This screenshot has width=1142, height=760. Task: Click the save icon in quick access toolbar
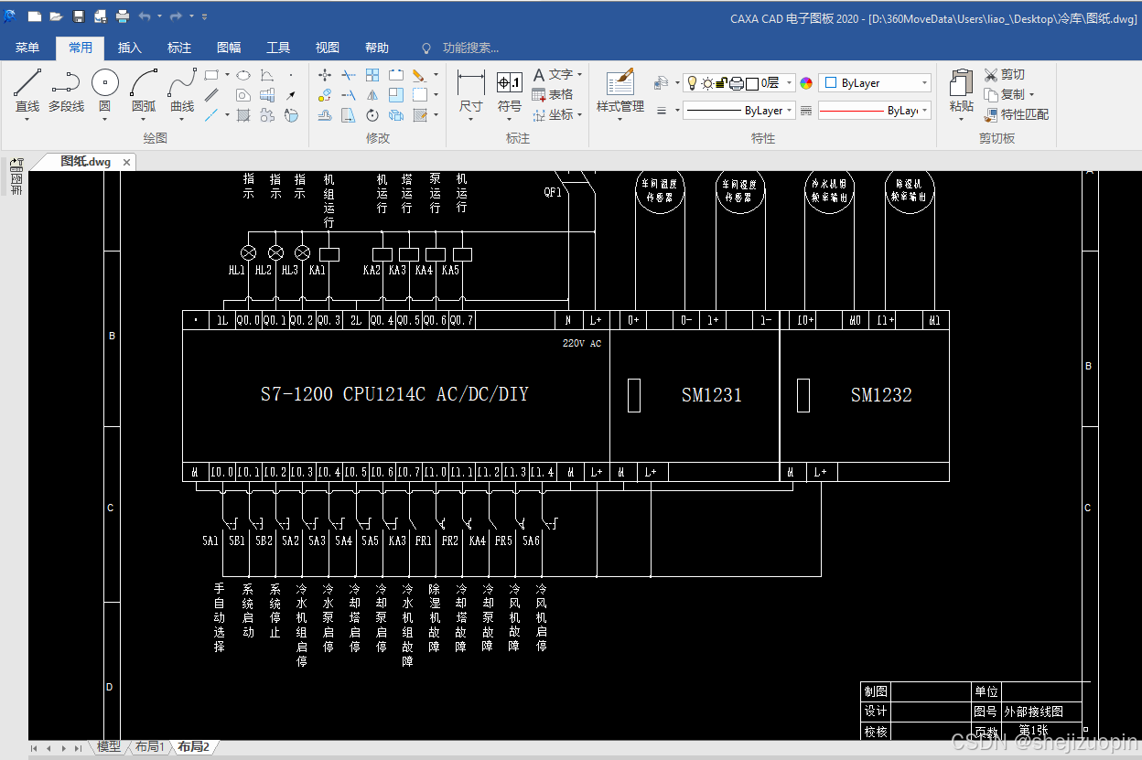[x=79, y=16]
